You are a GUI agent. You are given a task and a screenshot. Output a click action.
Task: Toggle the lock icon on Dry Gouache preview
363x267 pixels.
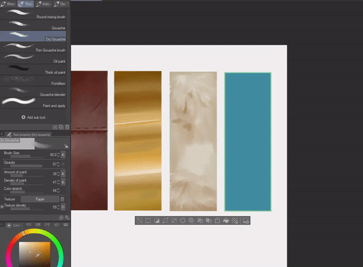tap(66, 146)
